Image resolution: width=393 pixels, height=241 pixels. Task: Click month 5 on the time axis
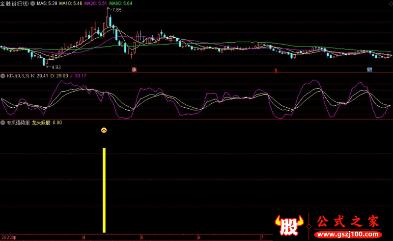click(x=141, y=238)
